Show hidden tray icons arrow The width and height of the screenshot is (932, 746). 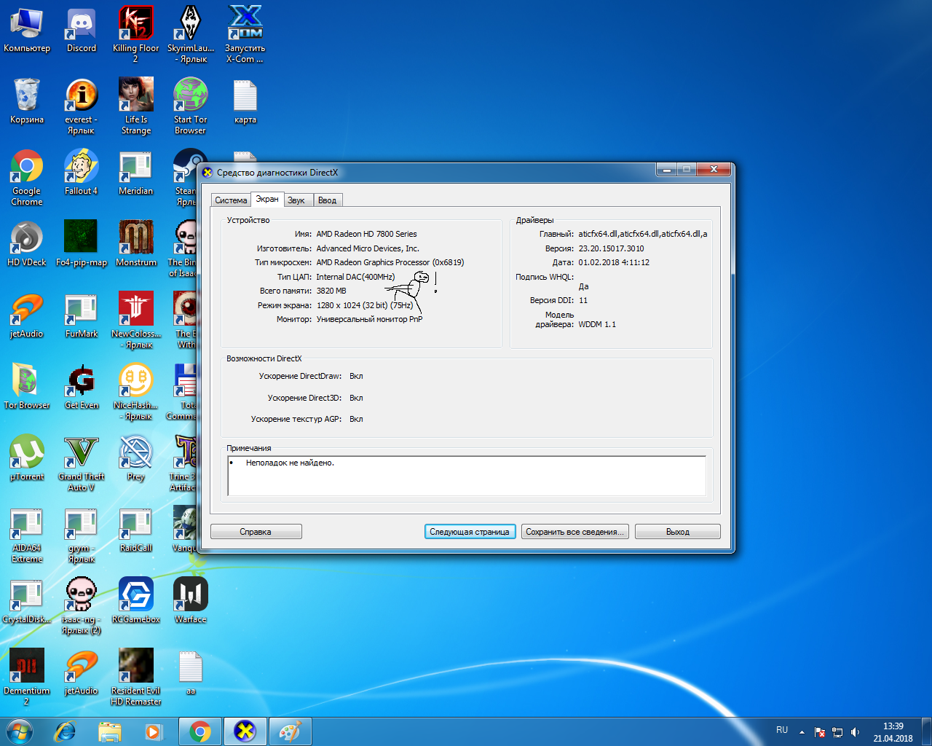[x=802, y=732]
